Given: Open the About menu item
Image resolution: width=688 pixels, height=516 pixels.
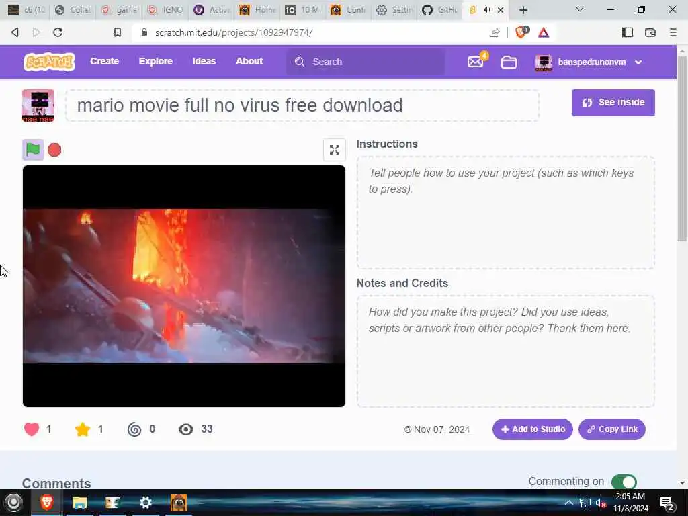Looking at the screenshot, I should 249,61.
